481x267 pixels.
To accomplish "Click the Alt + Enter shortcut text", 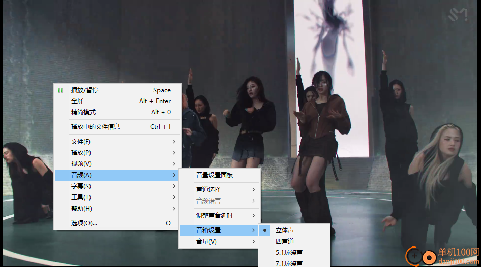I will pos(155,101).
